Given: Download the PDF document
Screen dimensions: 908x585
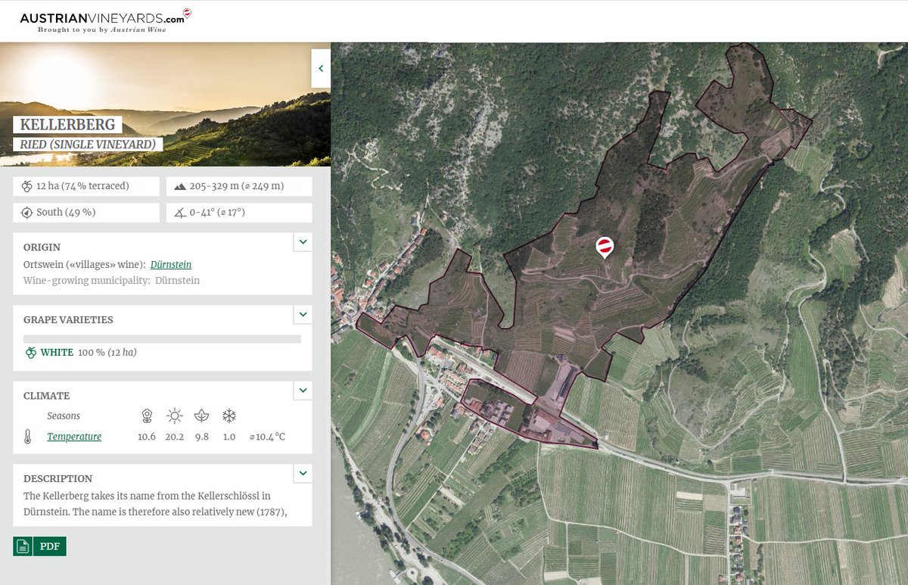Looking at the screenshot, I should 49,546.
